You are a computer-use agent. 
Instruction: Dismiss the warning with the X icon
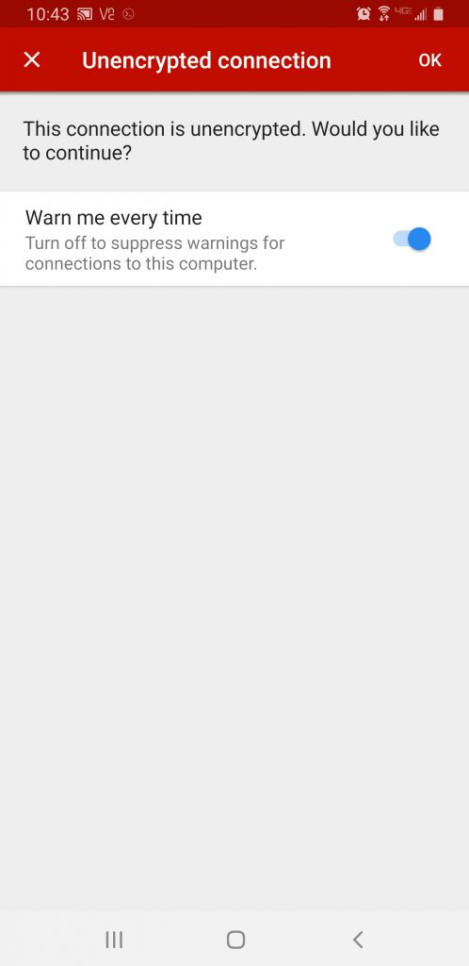[32, 59]
